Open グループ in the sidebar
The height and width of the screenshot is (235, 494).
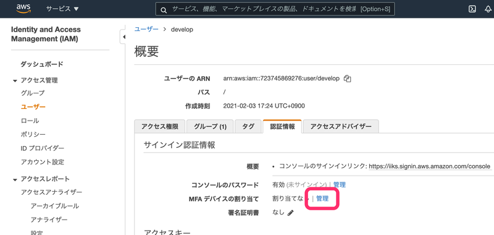coord(33,93)
